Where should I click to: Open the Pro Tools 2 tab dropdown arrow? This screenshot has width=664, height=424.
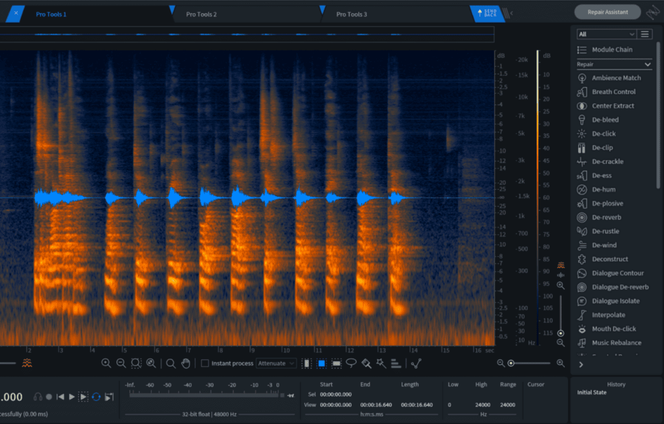(172, 9)
